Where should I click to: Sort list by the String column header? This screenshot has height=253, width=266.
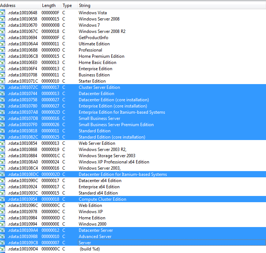[172, 5]
